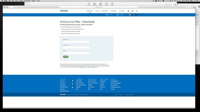Screen dimensions: 200x112
Task: Focus the Email input field
Action: pyautogui.click(x=76, y=53)
